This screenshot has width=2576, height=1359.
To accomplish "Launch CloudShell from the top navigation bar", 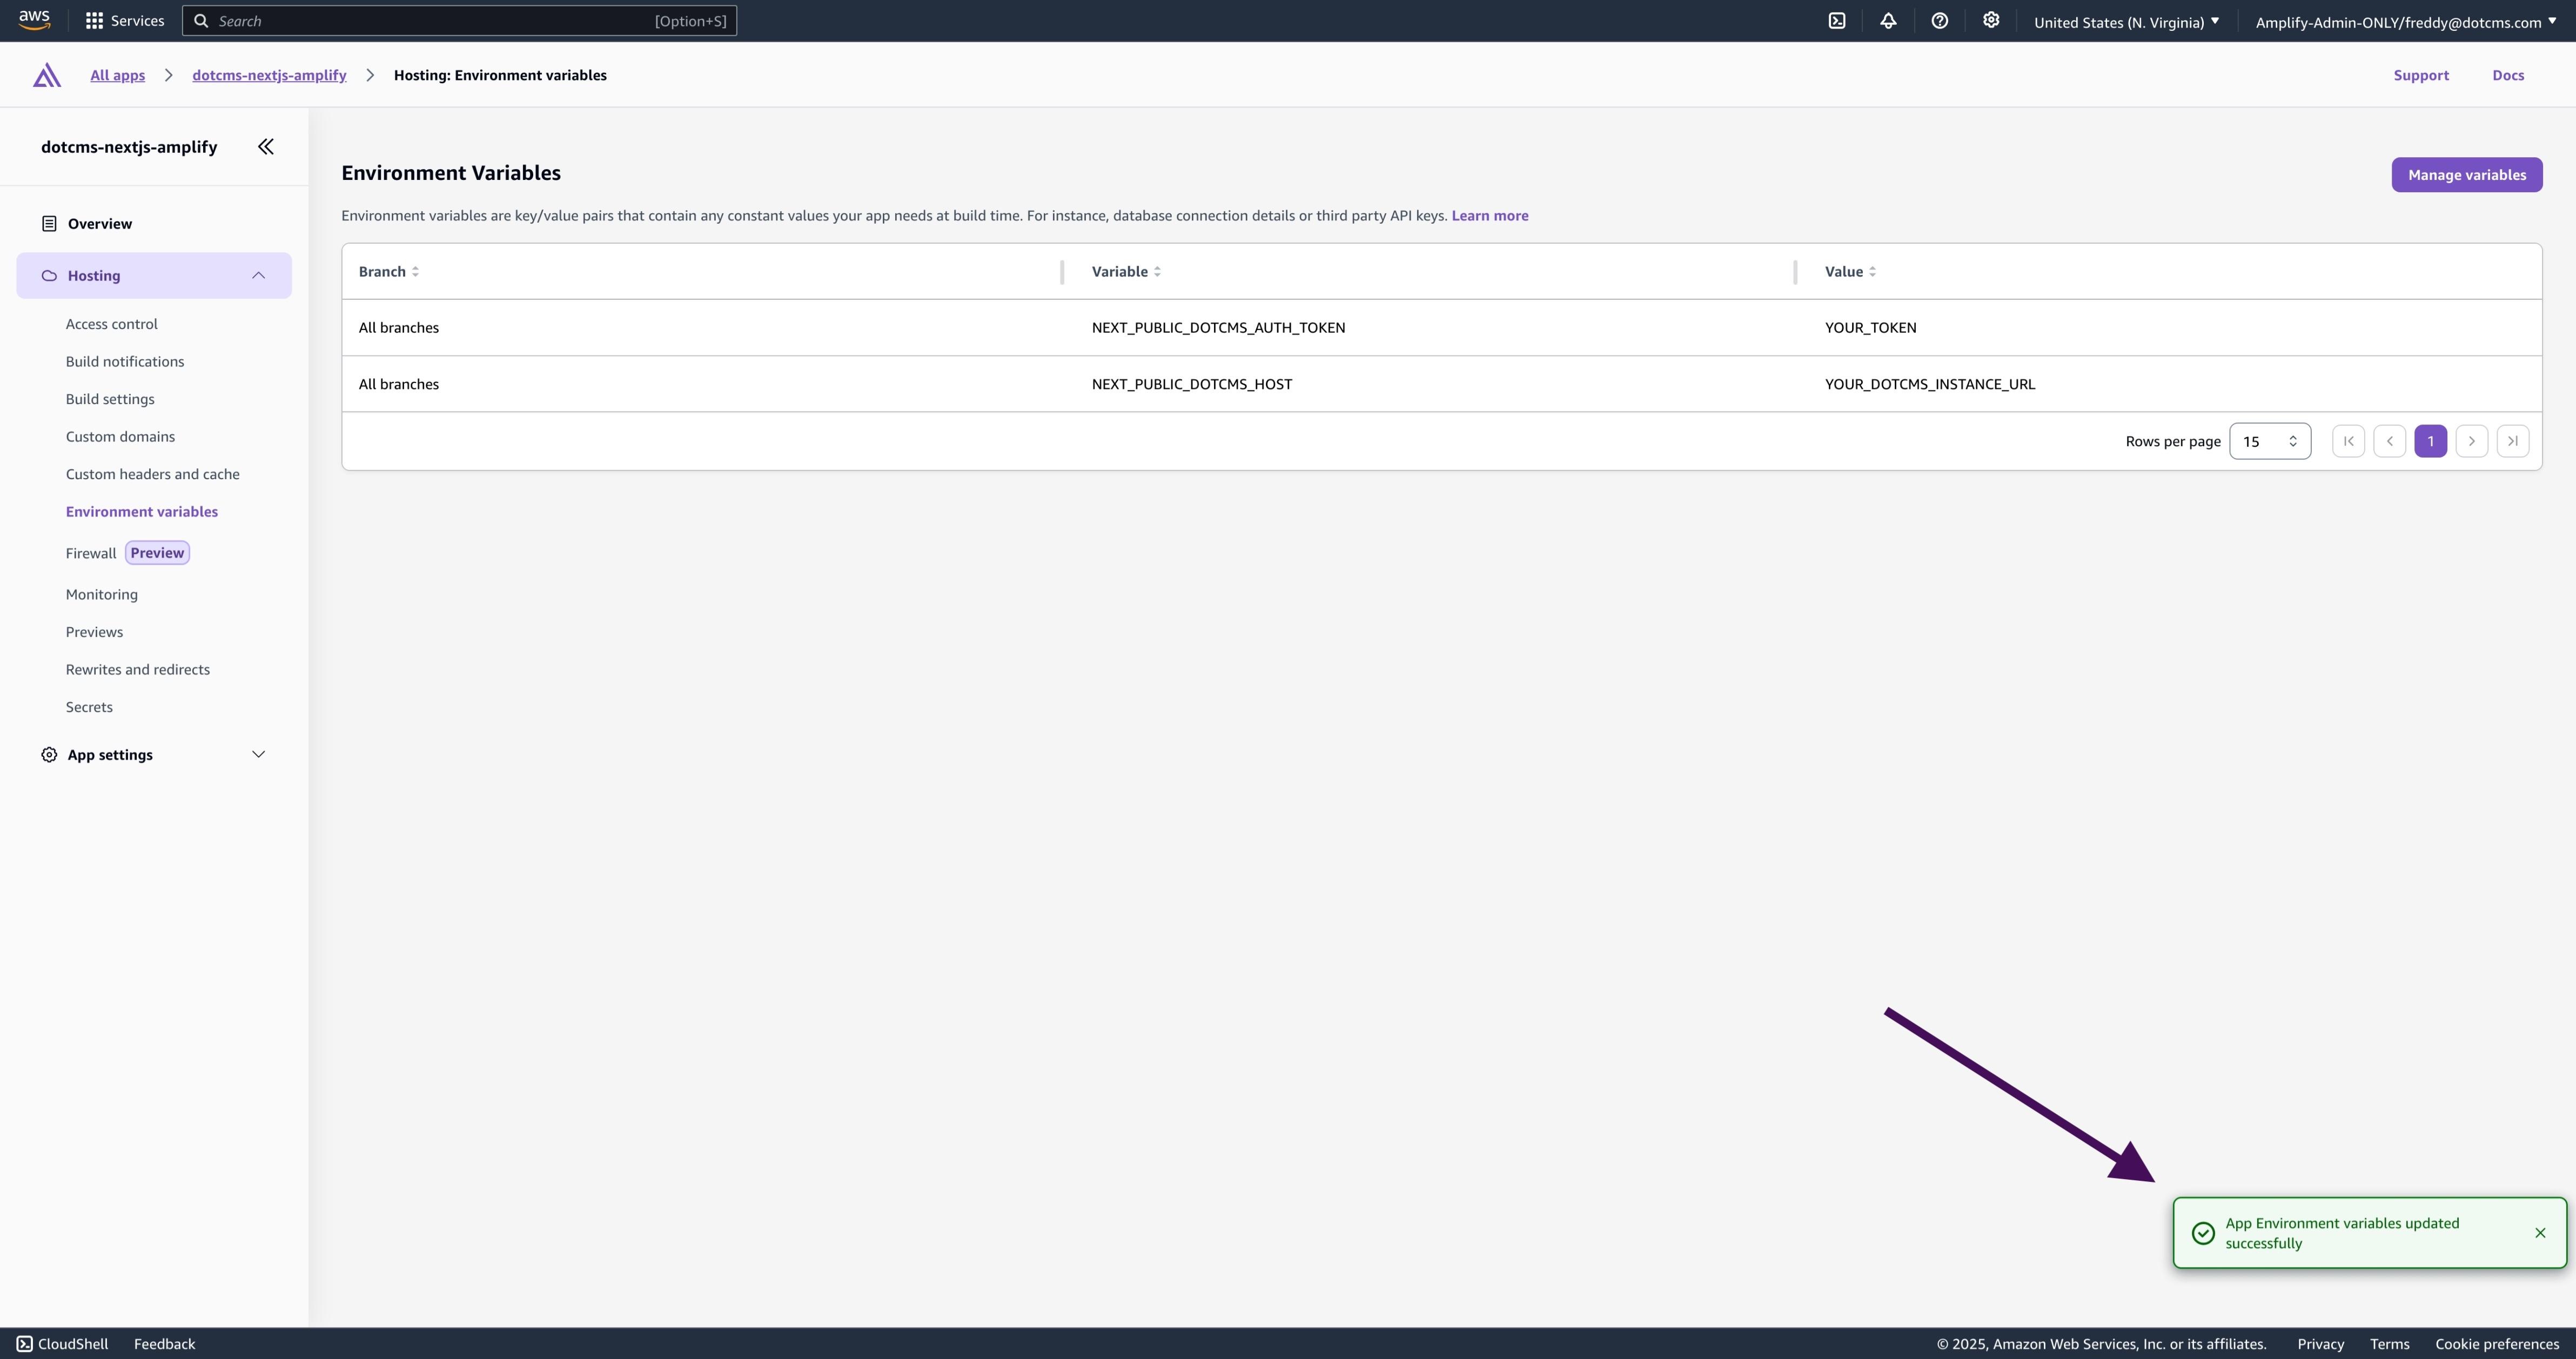I will (x=1837, y=20).
